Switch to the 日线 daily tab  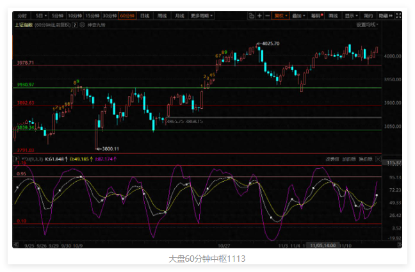coord(145,15)
